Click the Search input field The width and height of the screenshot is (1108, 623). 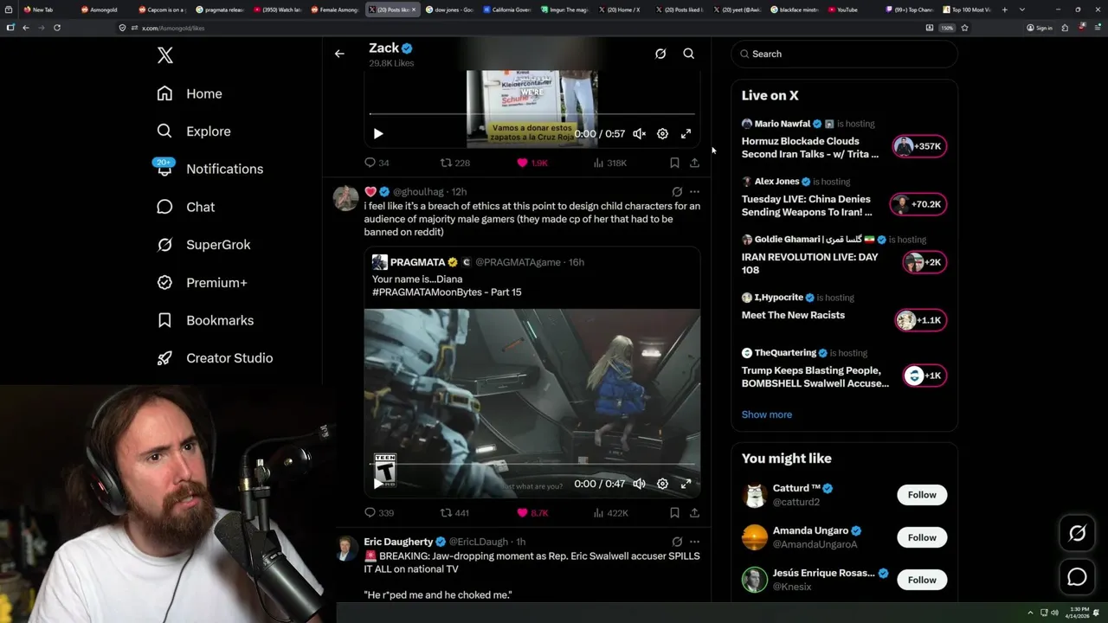coord(845,54)
